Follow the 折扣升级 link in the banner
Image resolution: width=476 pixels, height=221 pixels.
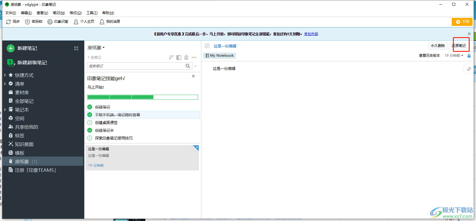point(311,34)
